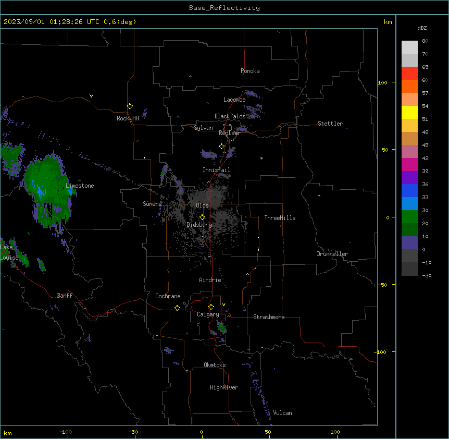Click the dBZ legend heading
The image size is (449, 439).
[422, 28]
